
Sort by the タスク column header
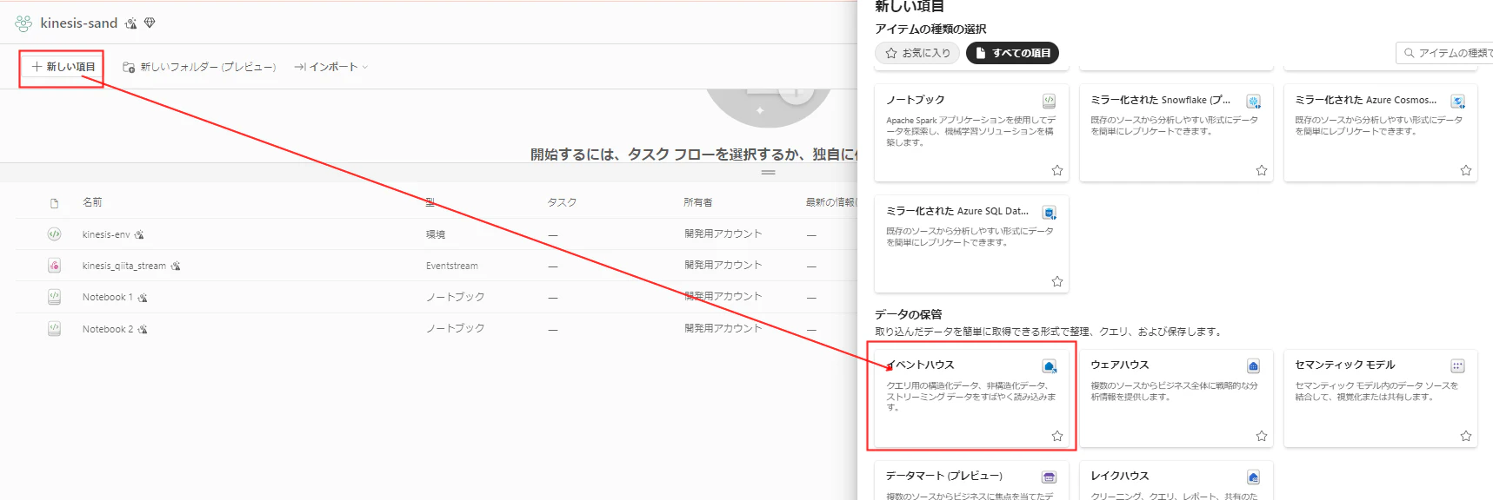tap(562, 202)
